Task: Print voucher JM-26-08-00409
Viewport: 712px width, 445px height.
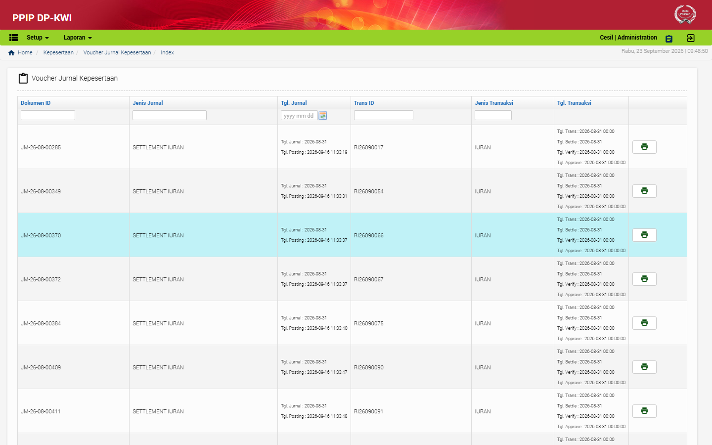Action: (x=644, y=367)
